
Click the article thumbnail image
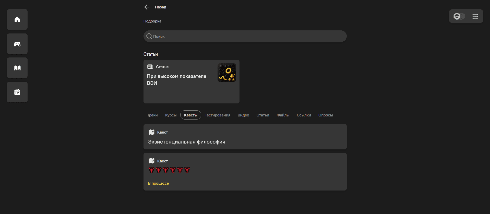point(226,73)
